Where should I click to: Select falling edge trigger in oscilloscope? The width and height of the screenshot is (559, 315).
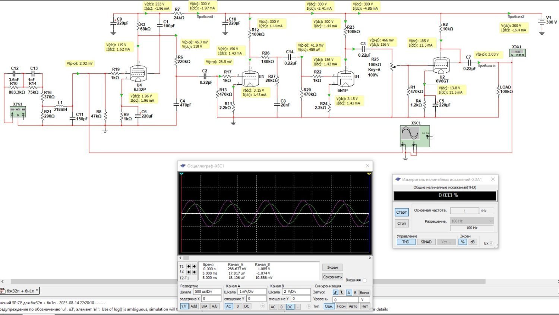(341, 293)
